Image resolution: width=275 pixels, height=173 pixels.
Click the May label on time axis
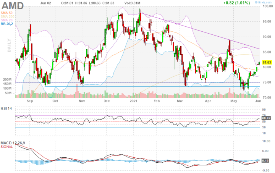(x=234, y=101)
